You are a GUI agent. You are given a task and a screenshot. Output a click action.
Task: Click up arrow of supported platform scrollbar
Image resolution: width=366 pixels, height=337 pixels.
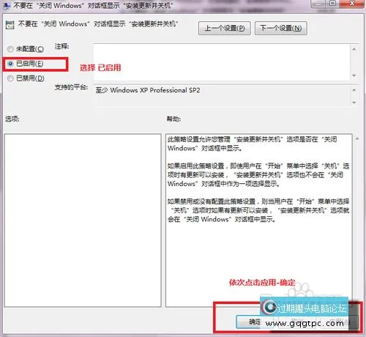click(354, 90)
